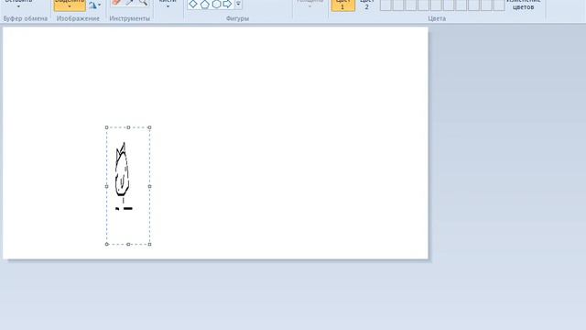Image resolution: width=586 pixels, height=330 pixels.
Task: Select the Eraser tool
Action: click(x=116, y=2)
